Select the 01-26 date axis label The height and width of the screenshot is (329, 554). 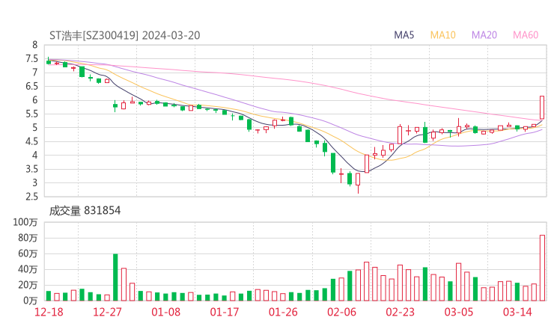click(283, 312)
